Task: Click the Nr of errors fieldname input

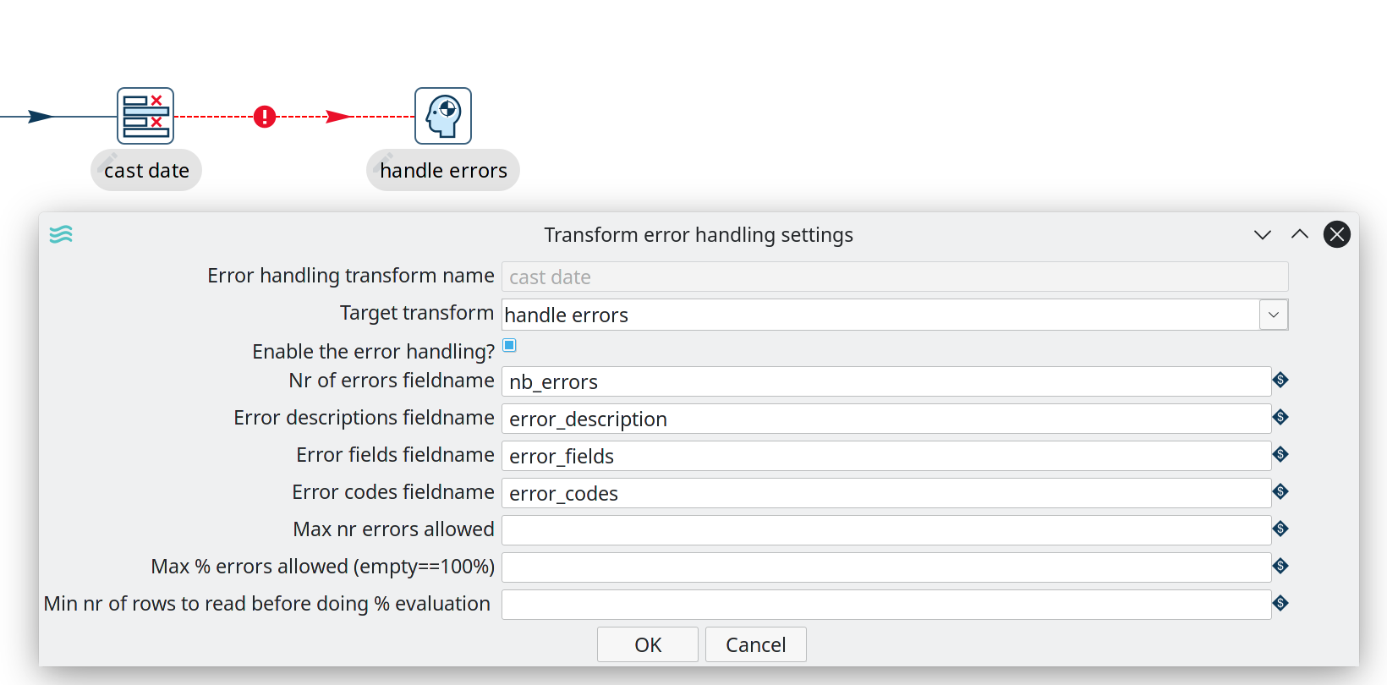Action: point(885,381)
